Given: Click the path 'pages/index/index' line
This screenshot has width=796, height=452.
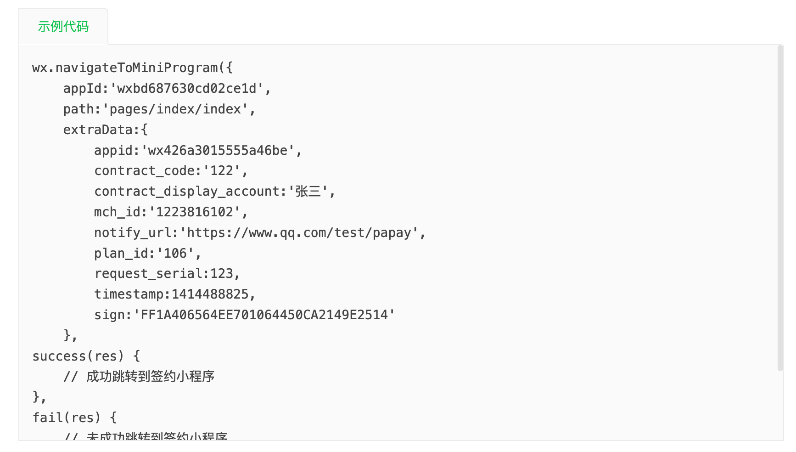Looking at the screenshot, I should click(x=159, y=109).
